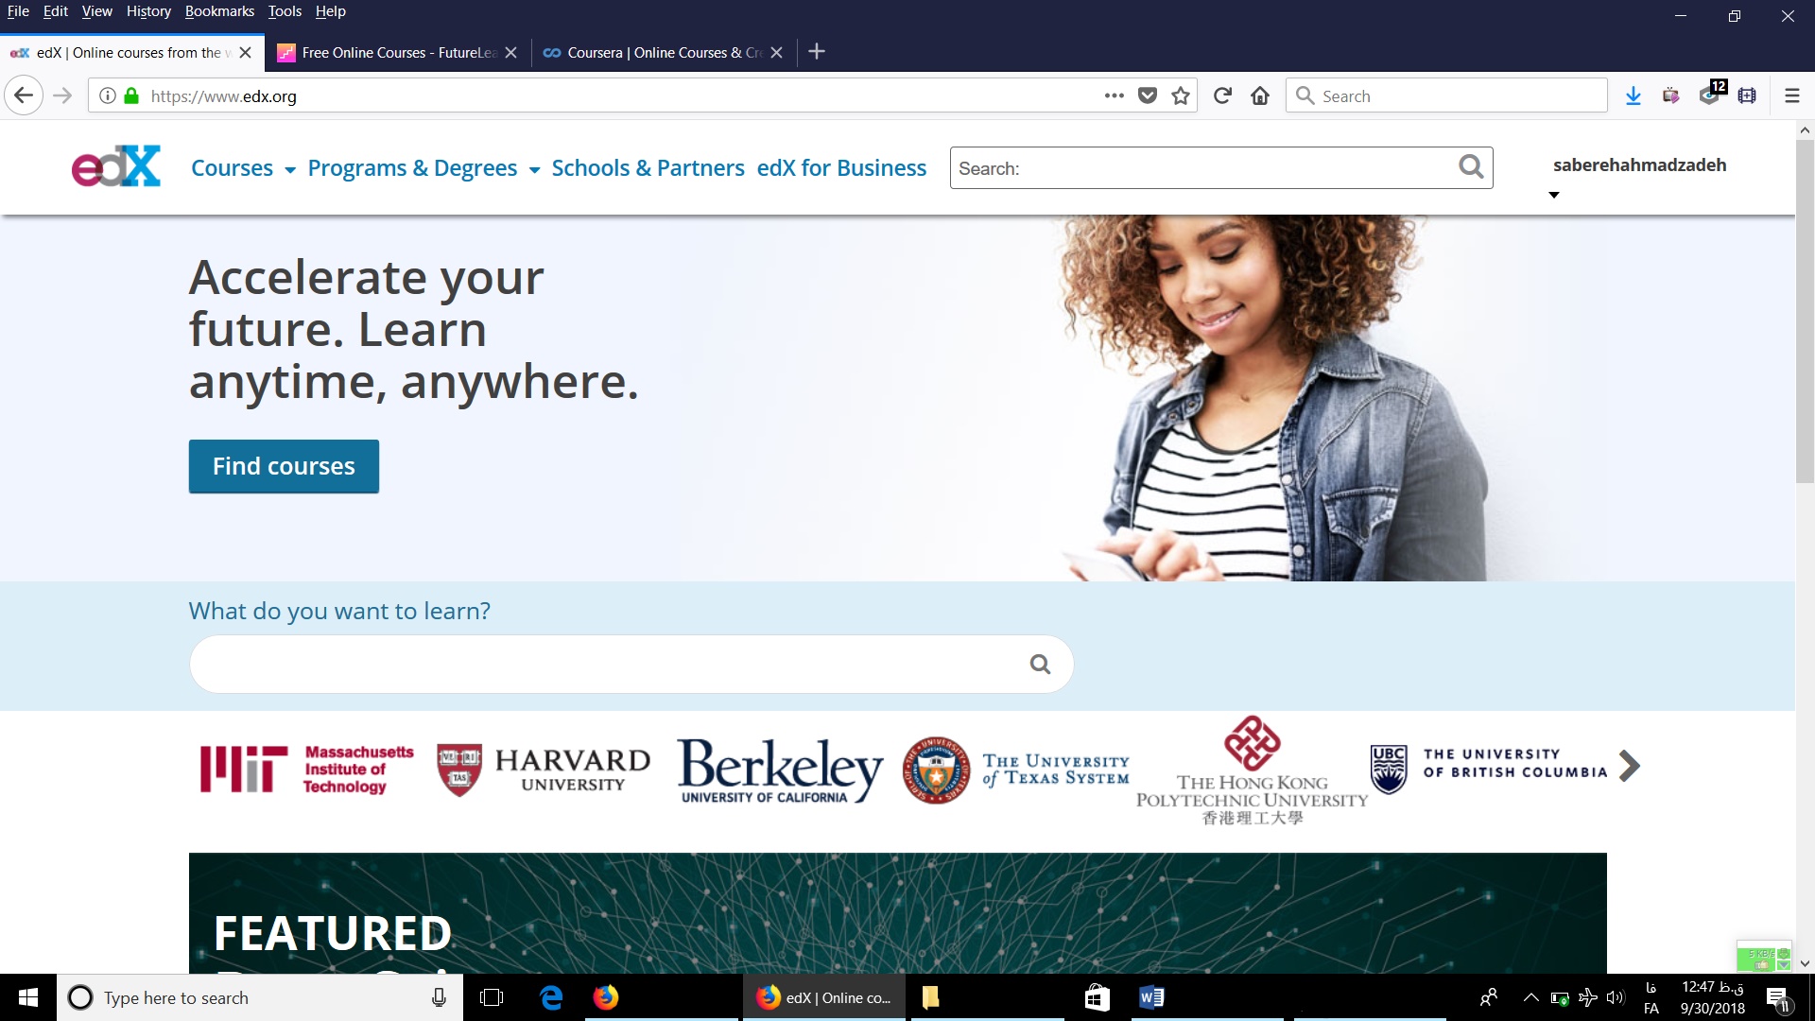The image size is (1815, 1021).
Task: Close the Coursera browser tab
Action: [x=777, y=52]
